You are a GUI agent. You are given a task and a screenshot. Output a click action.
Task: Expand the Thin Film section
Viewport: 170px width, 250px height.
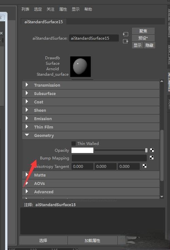tap(91, 127)
